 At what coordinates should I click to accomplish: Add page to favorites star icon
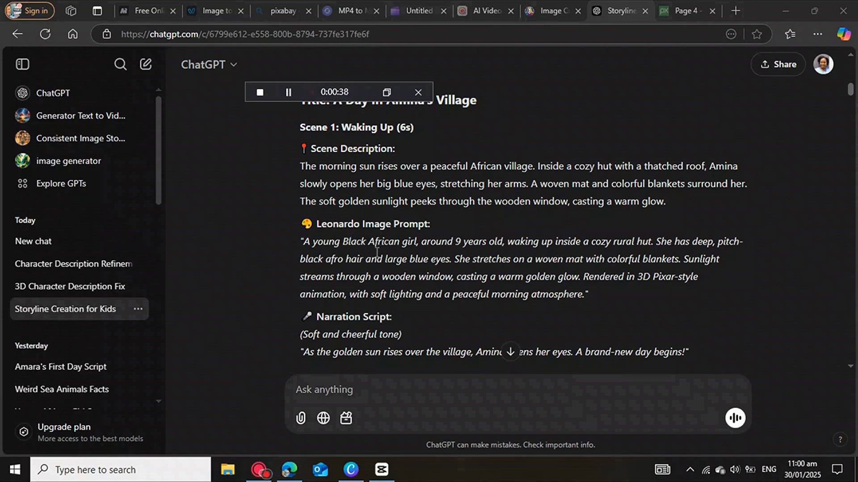click(757, 34)
